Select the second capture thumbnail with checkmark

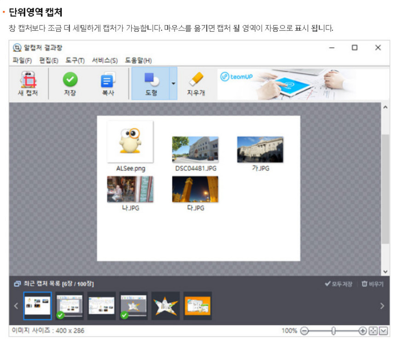[x=70, y=306]
